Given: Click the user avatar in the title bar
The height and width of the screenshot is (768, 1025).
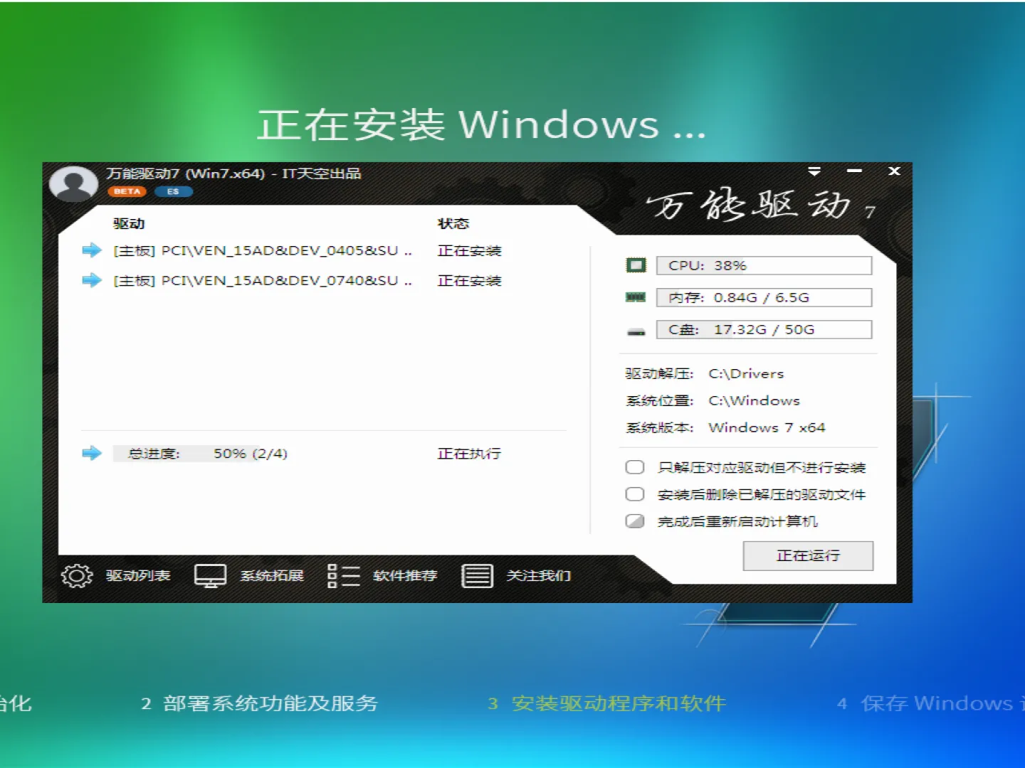Looking at the screenshot, I should (72, 183).
